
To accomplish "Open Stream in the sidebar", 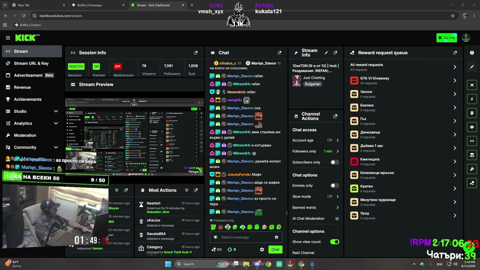I will click(32, 51).
